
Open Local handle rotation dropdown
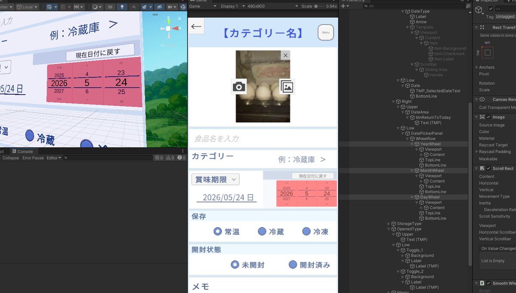(x=27, y=6)
